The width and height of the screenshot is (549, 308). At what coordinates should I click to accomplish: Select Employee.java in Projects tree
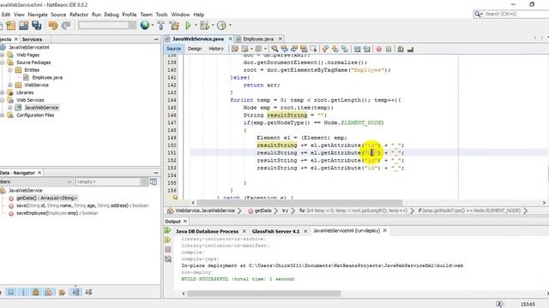click(x=47, y=78)
